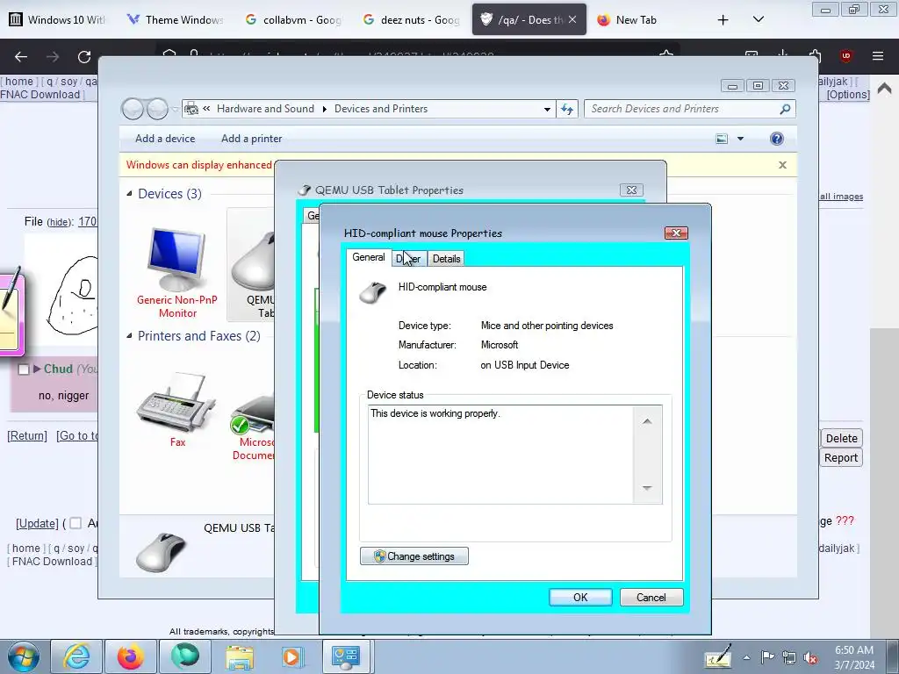Click the muted volume tray icon
Image resolution: width=899 pixels, height=674 pixels.
point(810,658)
